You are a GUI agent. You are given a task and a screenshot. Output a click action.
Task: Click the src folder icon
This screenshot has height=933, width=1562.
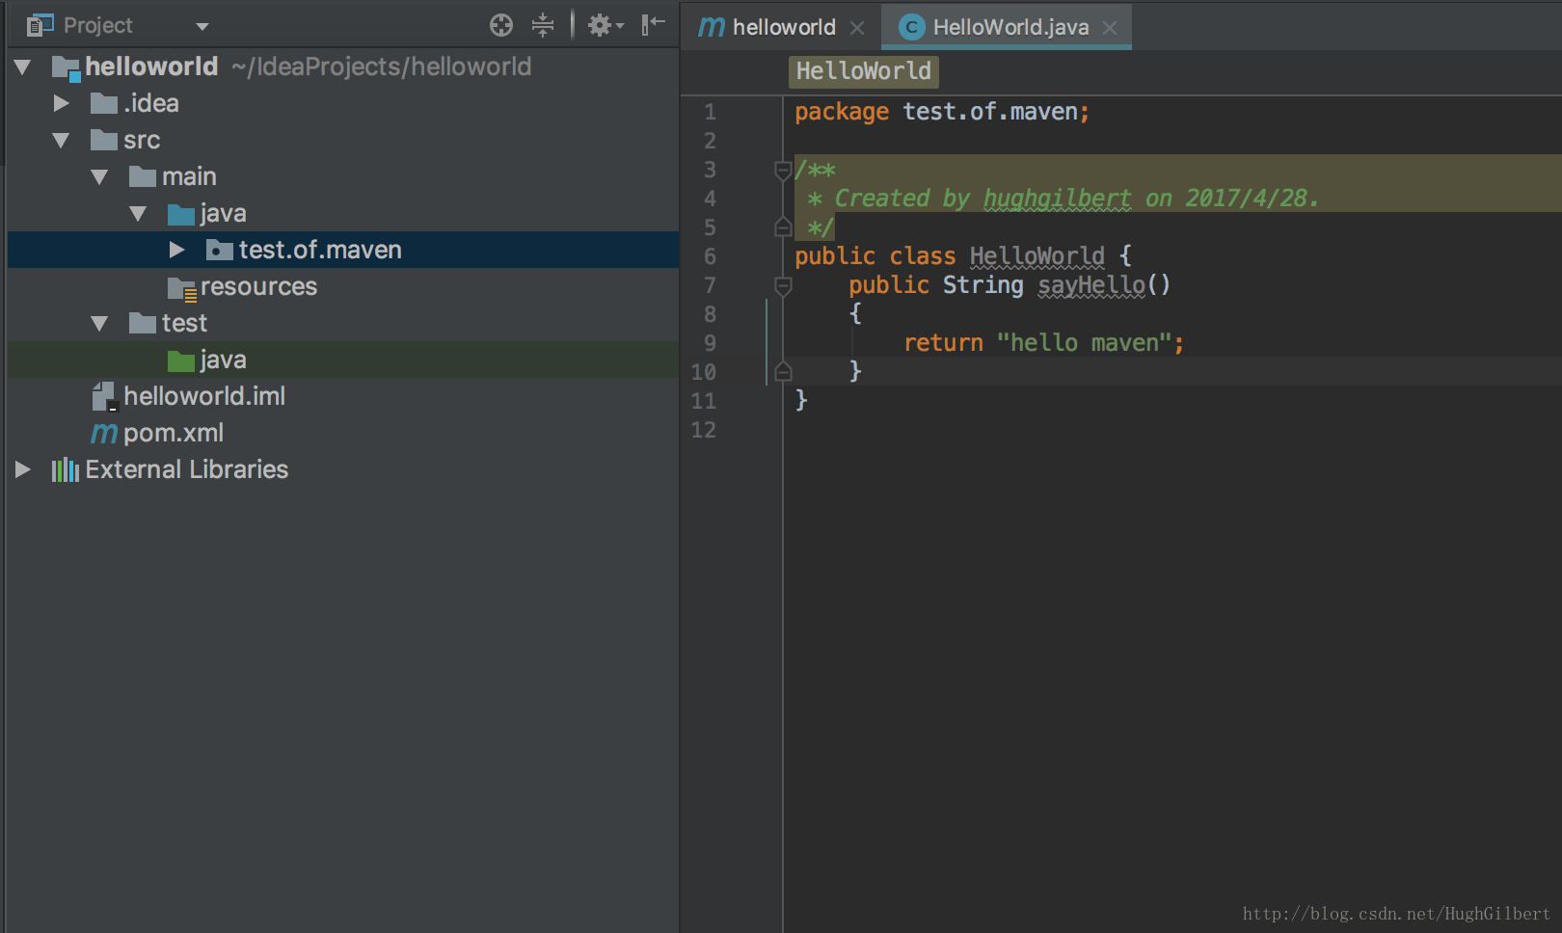coord(103,140)
